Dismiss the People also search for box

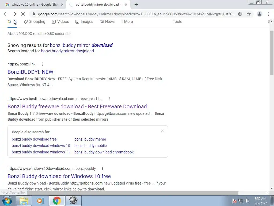tap(162, 131)
